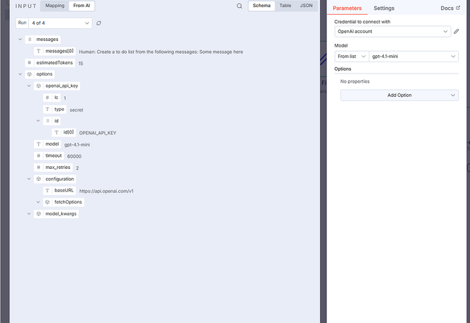Click the icon next to Run selector
Image resolution: width=470 pixels, height=323 pixels.
pos(99,23)
